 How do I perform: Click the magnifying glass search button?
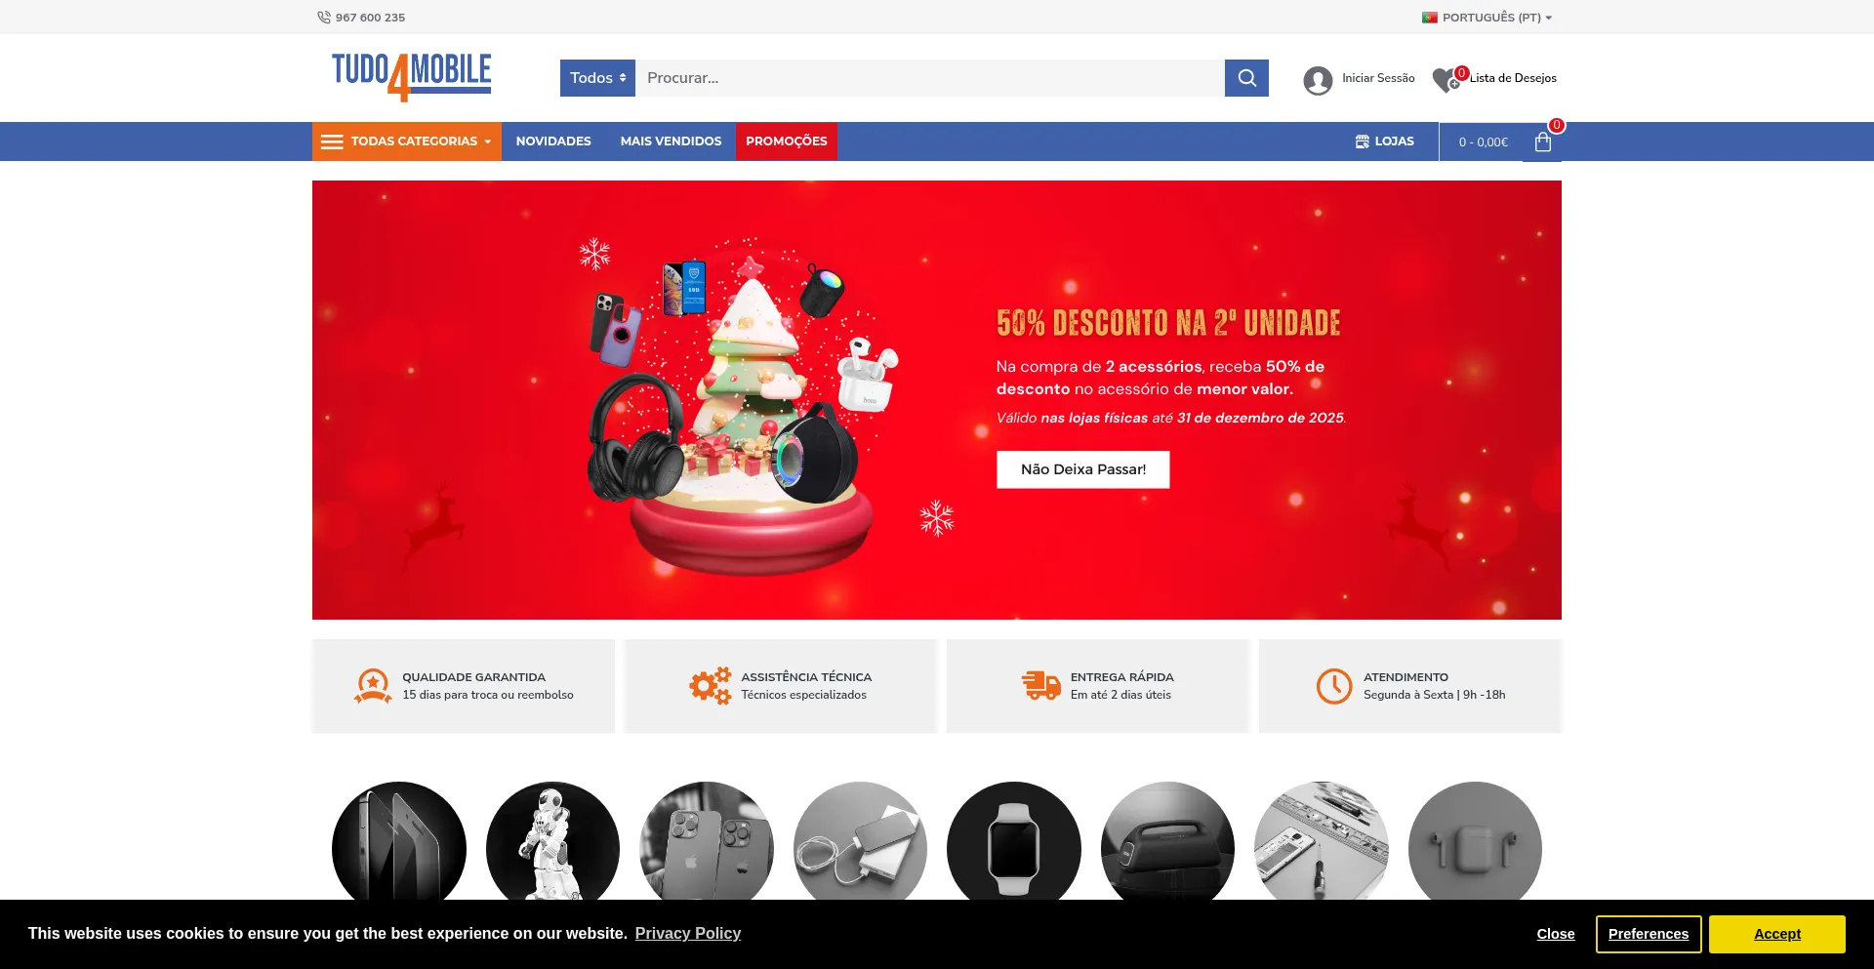[x=1246, y=78]
